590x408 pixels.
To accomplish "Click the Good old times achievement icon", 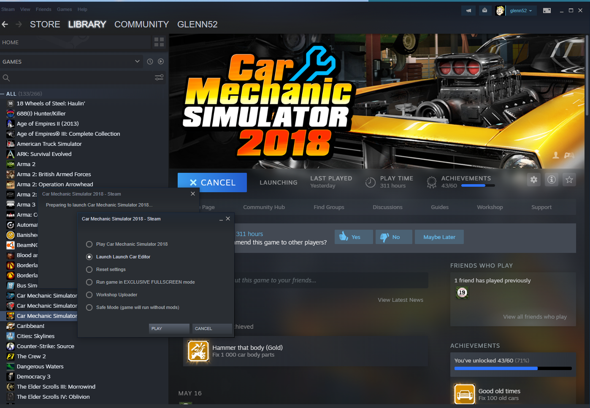I will click(x=465, y=394).
